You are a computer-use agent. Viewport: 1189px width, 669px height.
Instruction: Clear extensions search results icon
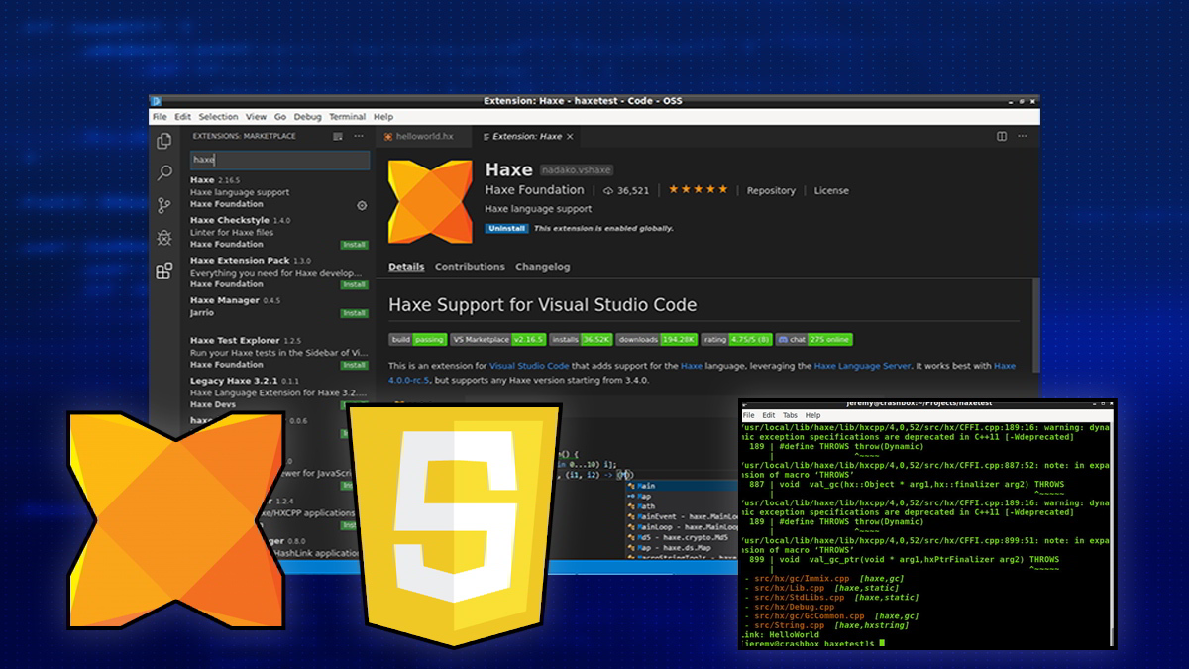coord(338,136)
